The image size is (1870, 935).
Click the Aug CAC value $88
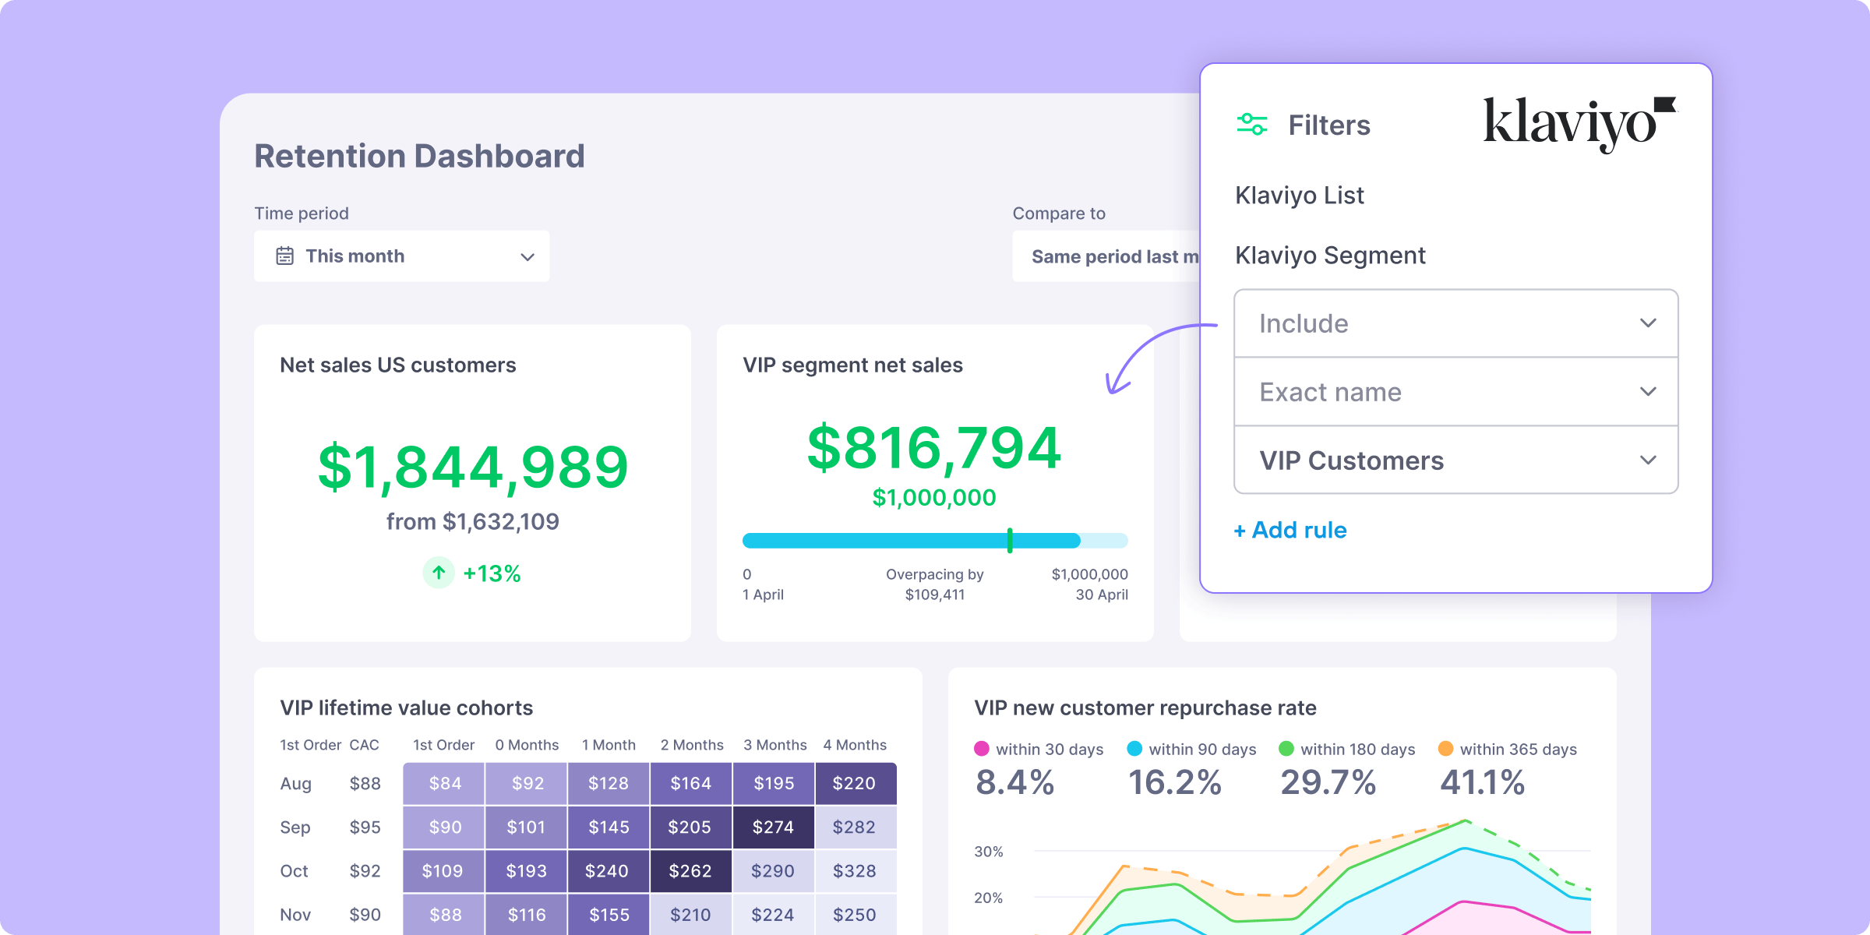[x=365, y=783]
